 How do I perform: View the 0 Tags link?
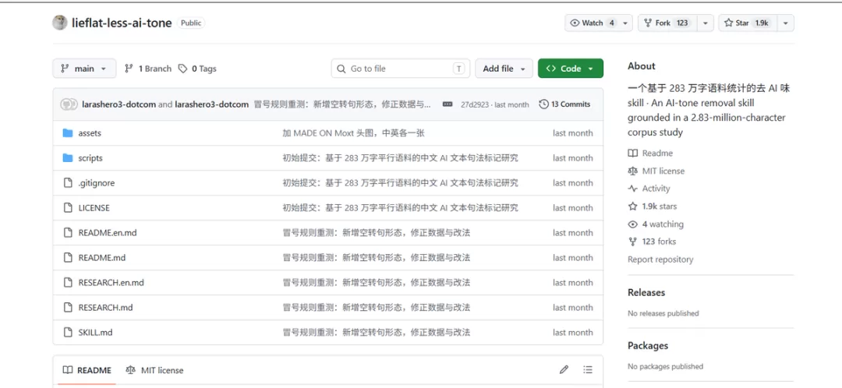click(x=197, y=69)
